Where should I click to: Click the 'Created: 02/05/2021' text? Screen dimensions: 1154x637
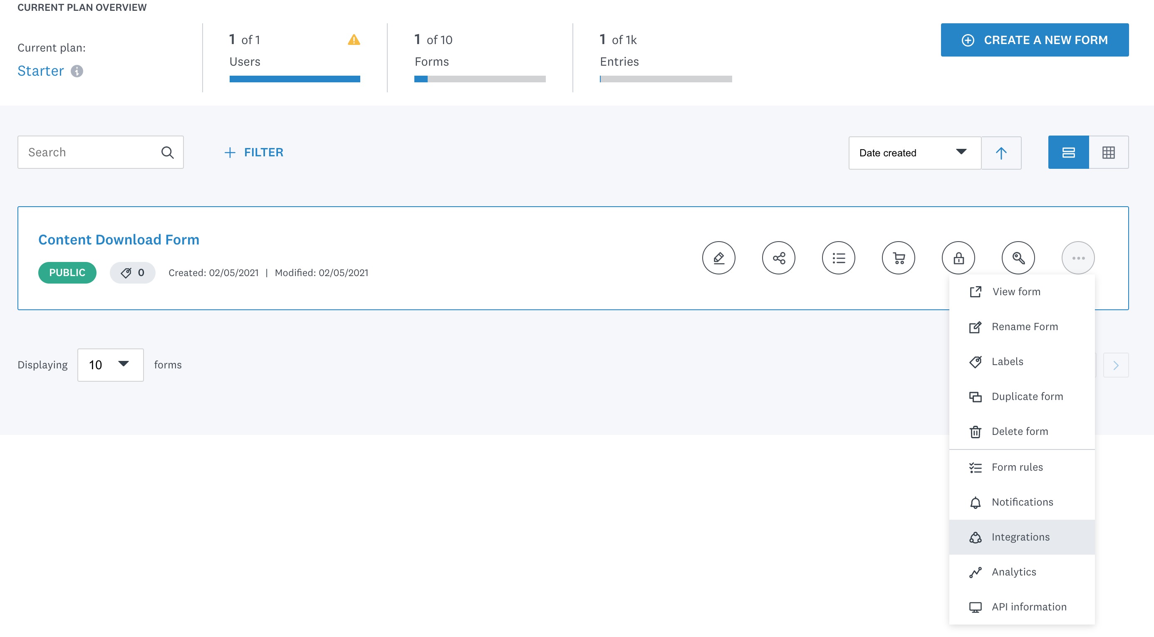click(x=214, y=273)
